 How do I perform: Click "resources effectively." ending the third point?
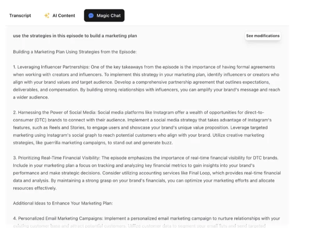coord(34,188)
